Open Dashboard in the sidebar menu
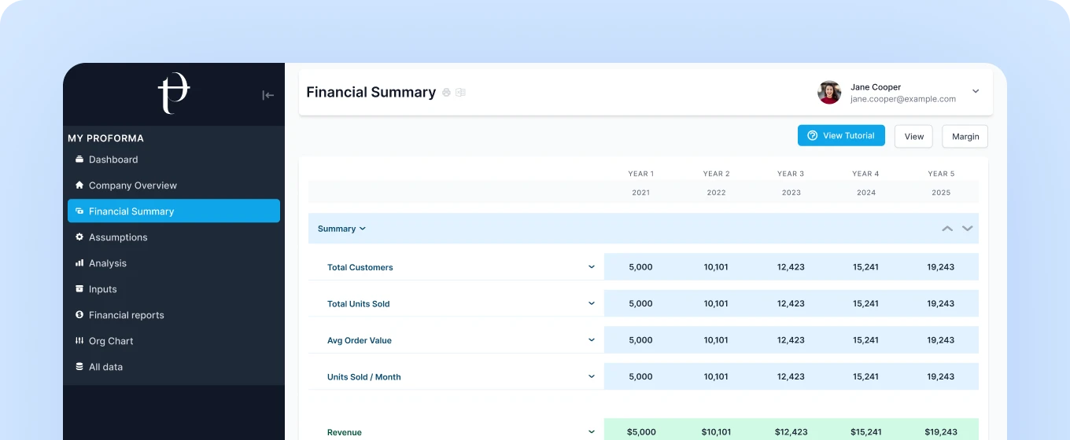 coord(113,159)
